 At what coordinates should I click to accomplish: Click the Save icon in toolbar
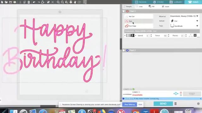(10, 2)
